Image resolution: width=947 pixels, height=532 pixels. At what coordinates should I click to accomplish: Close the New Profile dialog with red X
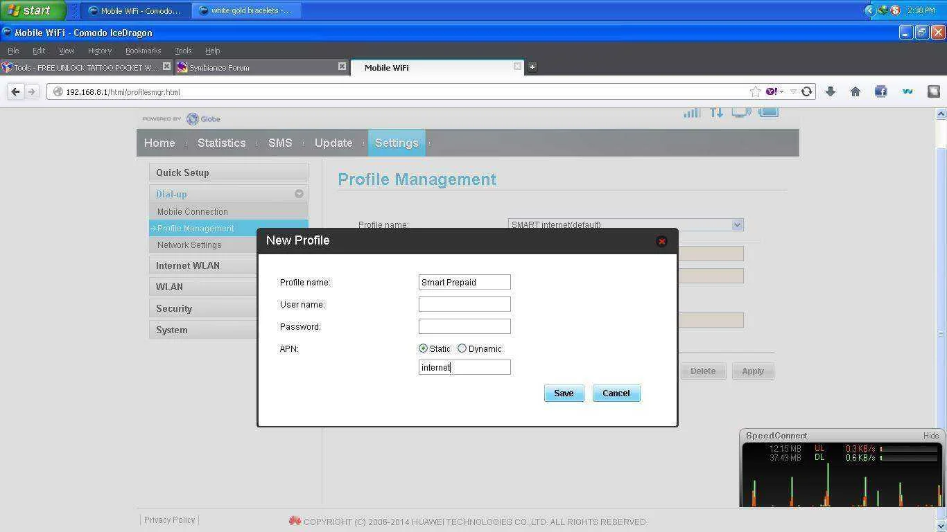(x=661, y=241)
